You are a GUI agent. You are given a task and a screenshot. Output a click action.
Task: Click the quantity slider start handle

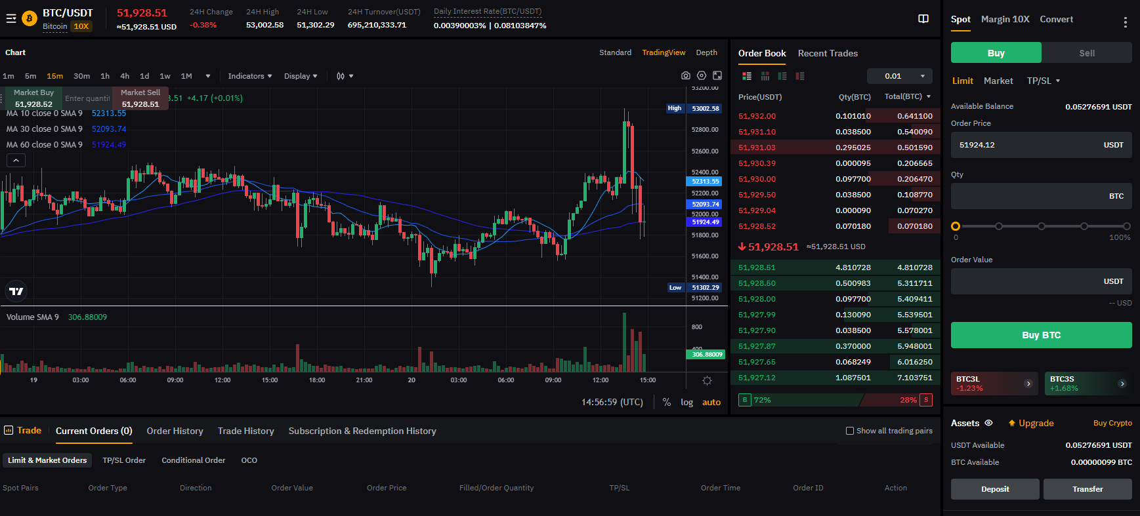(956, 226)
